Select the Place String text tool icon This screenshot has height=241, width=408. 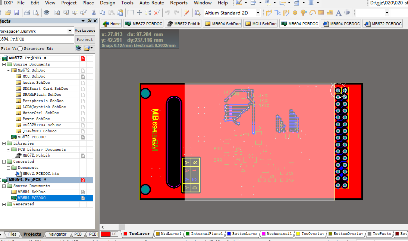(x=338, y=13)
